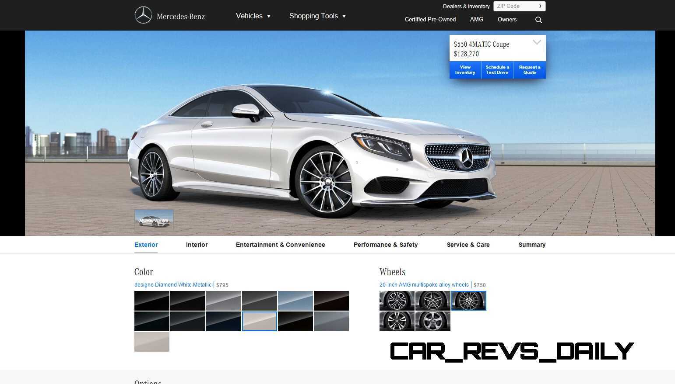Click the Wheels section heading
Image resolution: width=675 pixels, height=384 pixels.
click(393, 272)
